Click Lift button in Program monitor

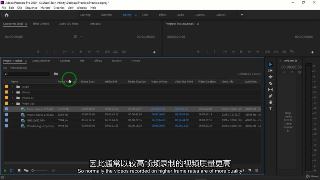coord(267,52)
